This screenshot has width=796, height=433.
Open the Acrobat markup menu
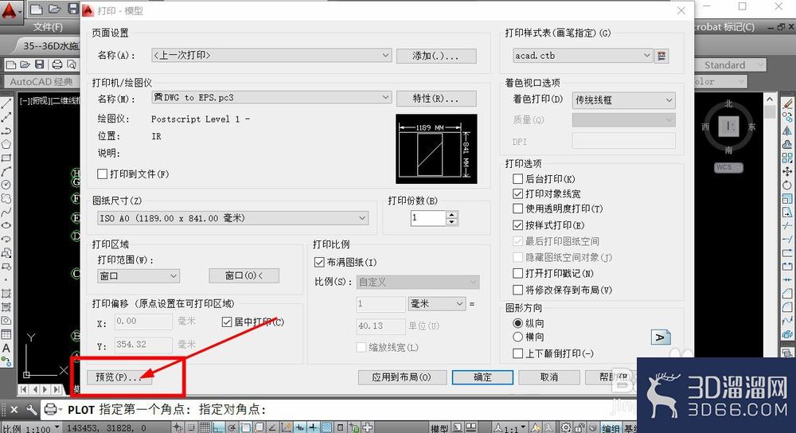[x=724, y=27]
